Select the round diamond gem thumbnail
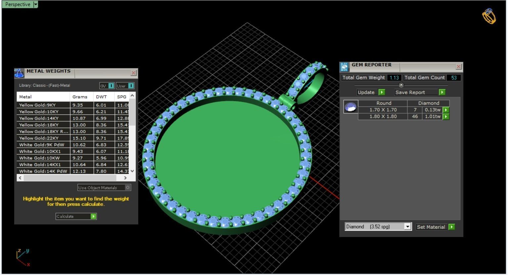This screenshot has width=508, height=275. tap(351, 107)
